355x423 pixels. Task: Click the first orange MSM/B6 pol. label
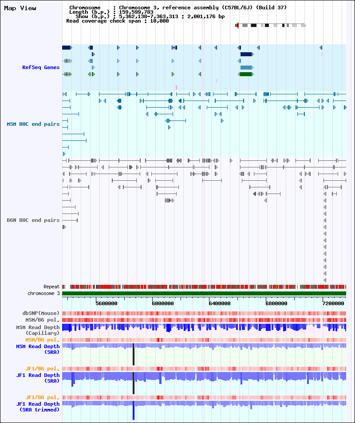pos(43,340)
